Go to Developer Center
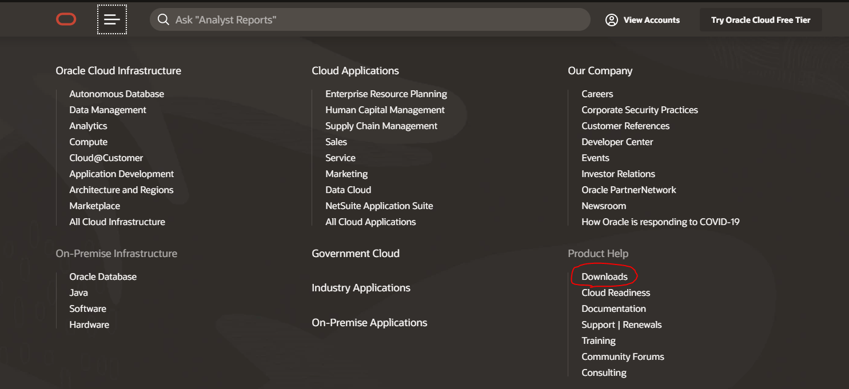The image size is (849, 389). point(617,142)
